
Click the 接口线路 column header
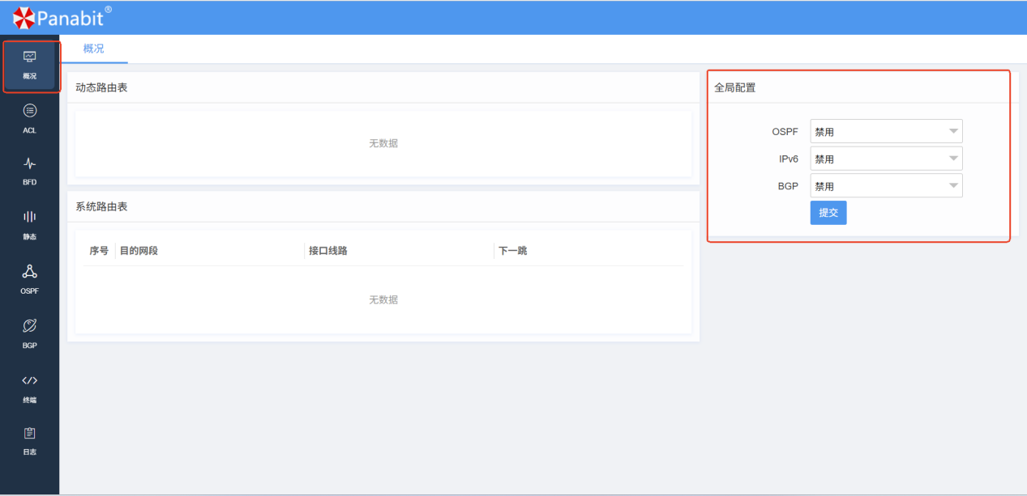[328, 251]
